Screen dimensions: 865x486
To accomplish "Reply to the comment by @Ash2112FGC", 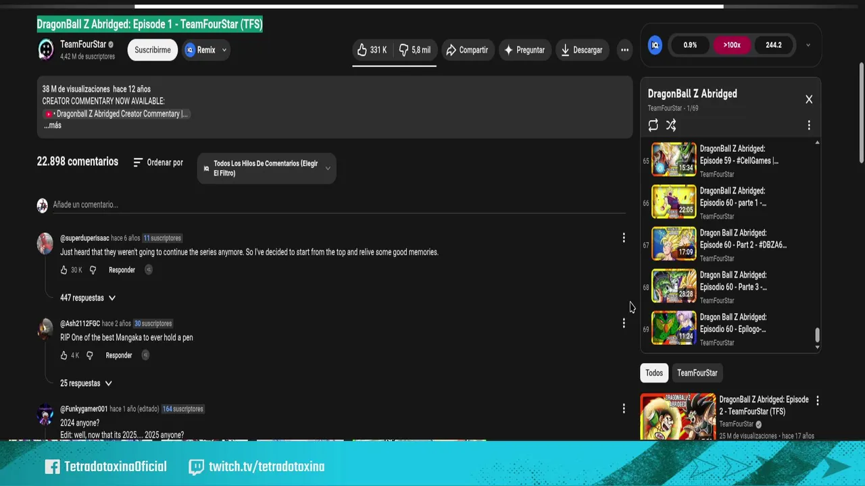I will click(119, 356).
